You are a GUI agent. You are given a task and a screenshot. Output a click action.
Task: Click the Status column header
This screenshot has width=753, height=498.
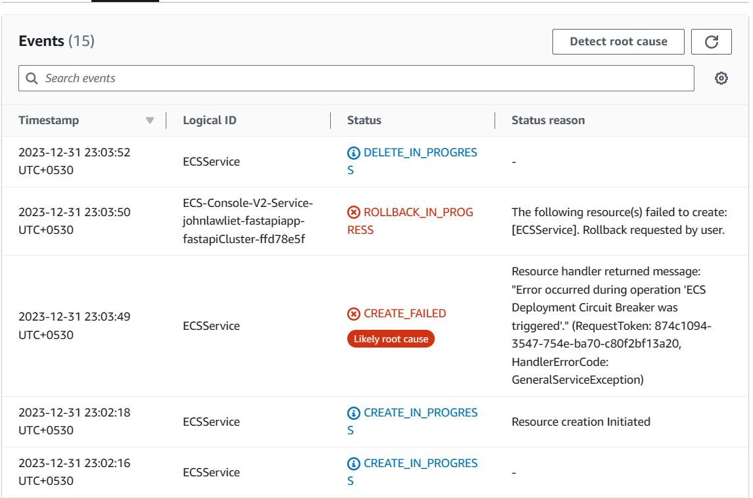tap(364, 120)
